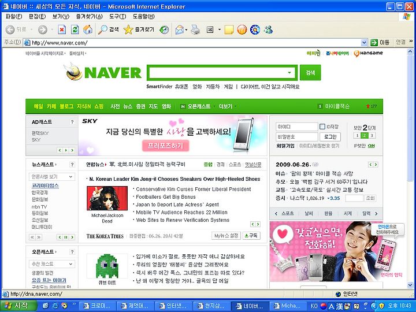Image resolution: width=416 pixels, height=312 pixels.
Task: Click the KO language indicator in tray
Action: (314, 306)
